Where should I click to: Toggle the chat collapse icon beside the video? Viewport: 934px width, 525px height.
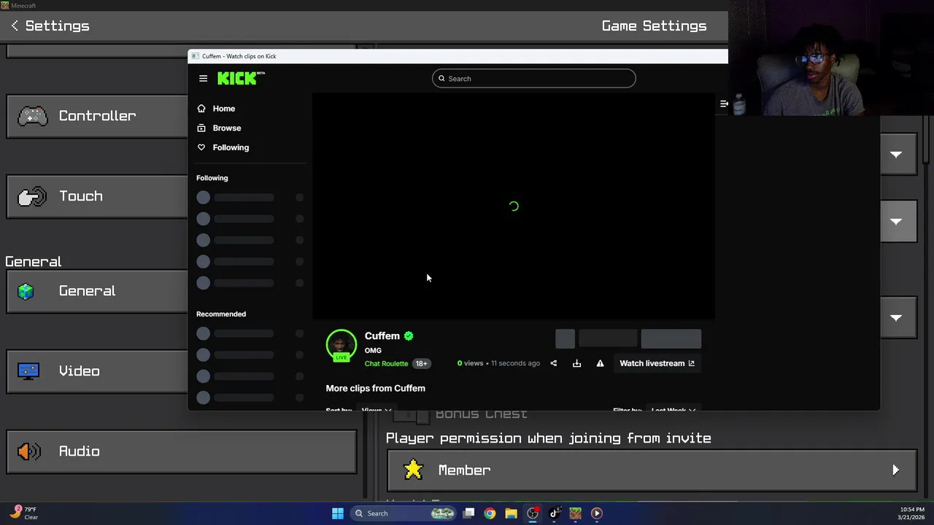(x=724, y=104)
